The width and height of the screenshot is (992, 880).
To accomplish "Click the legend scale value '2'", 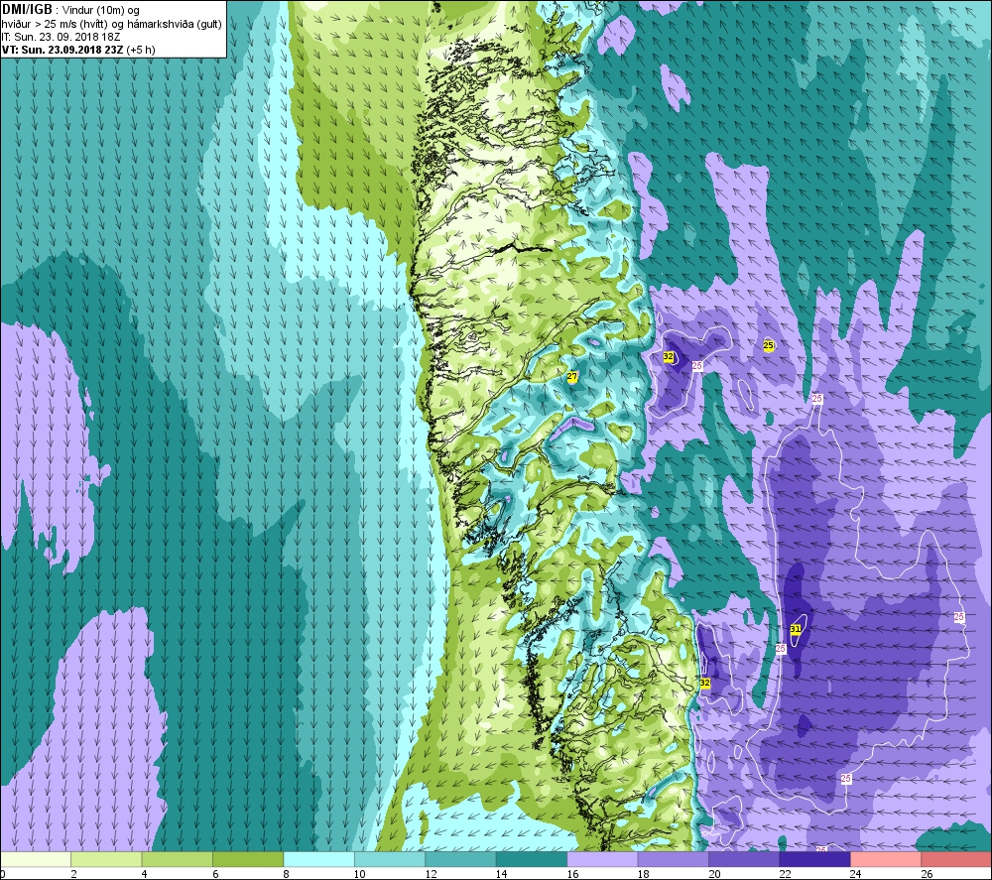I will click(74, 874).
